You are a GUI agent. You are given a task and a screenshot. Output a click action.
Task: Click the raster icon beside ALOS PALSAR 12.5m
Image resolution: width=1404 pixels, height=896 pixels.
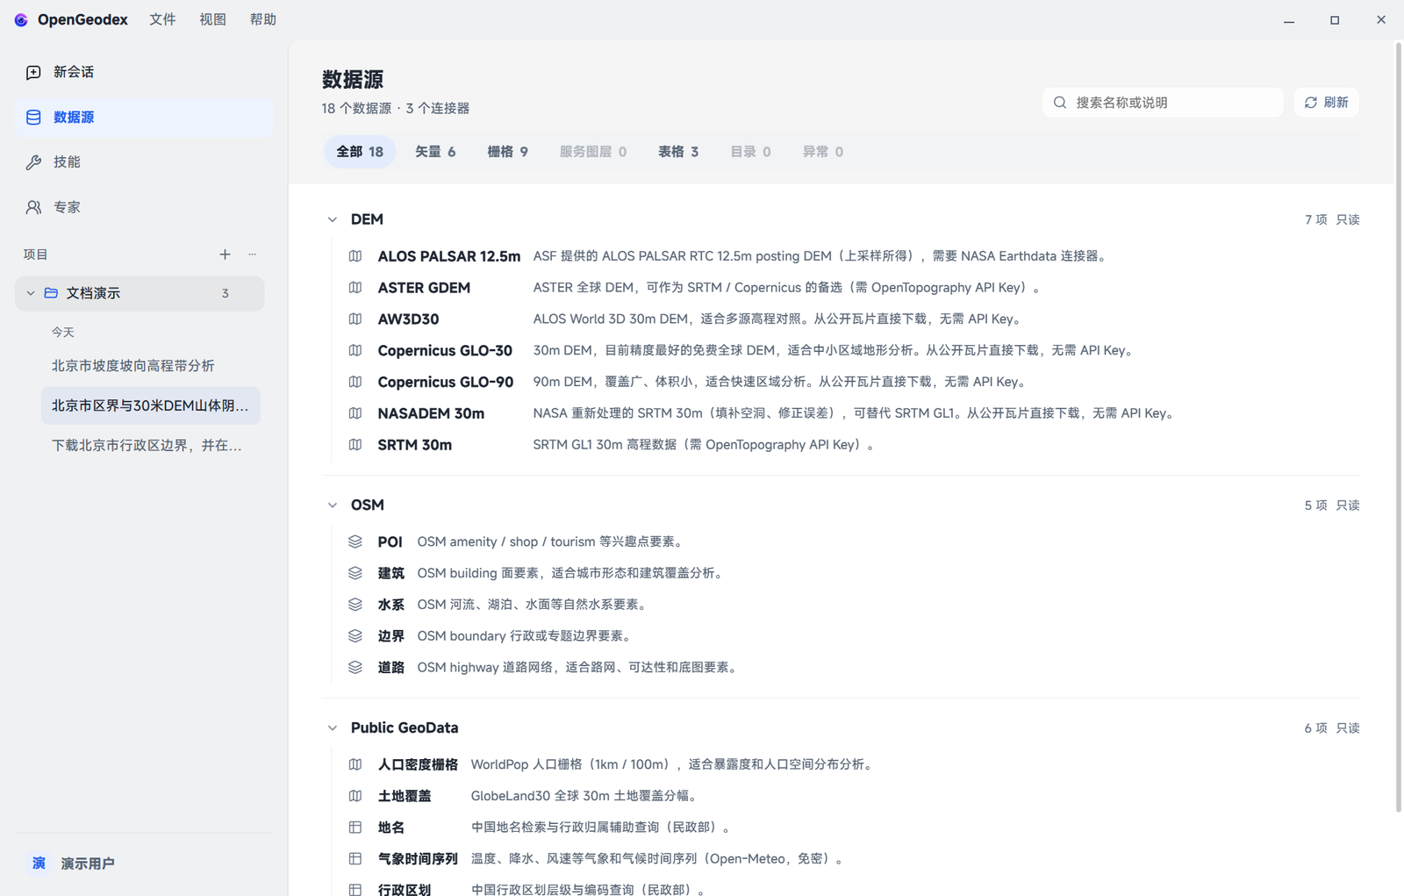[x=355, y=256]
